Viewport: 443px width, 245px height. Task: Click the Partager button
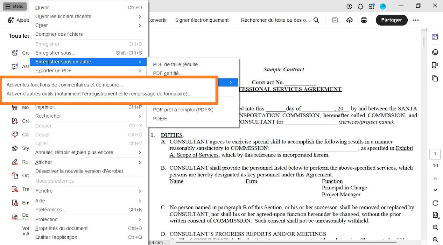pyautogui.click(x=391, y=20)
